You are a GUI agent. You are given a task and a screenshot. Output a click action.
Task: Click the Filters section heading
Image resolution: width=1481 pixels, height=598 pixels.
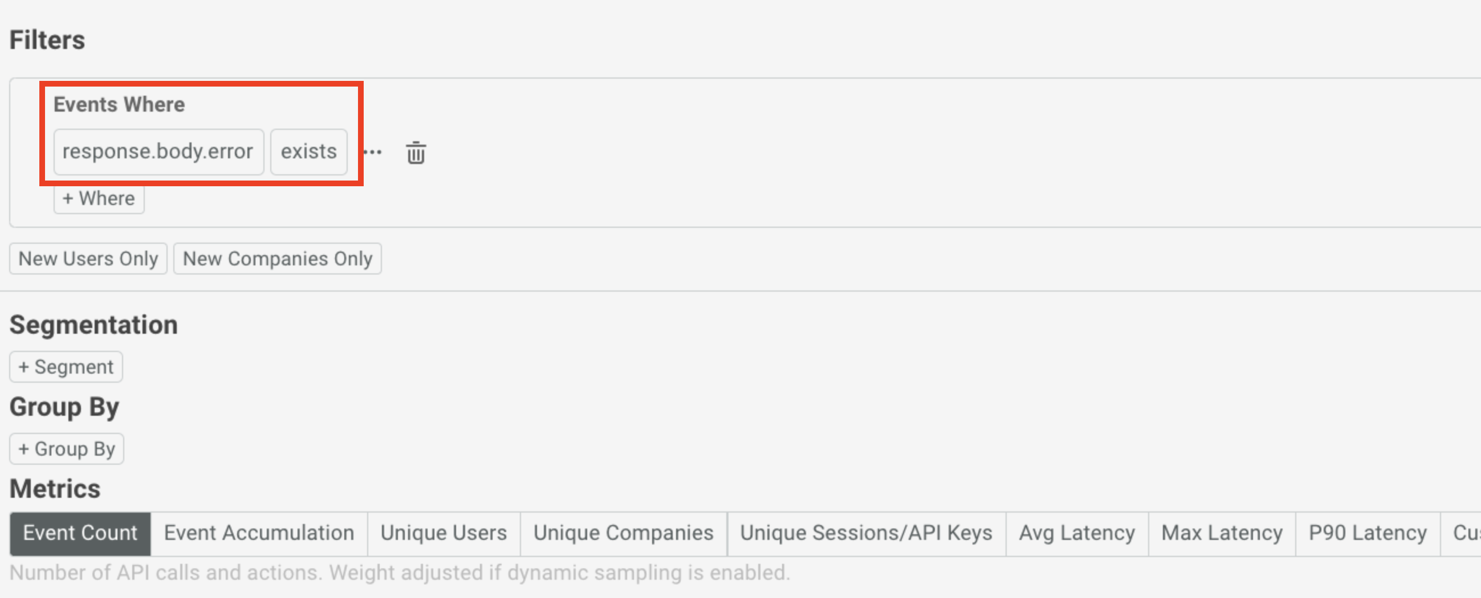point(47,40)
